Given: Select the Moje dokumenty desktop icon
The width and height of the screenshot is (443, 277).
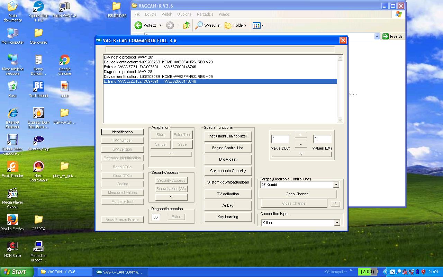Looking at the screenshot, I should [12, 11].
